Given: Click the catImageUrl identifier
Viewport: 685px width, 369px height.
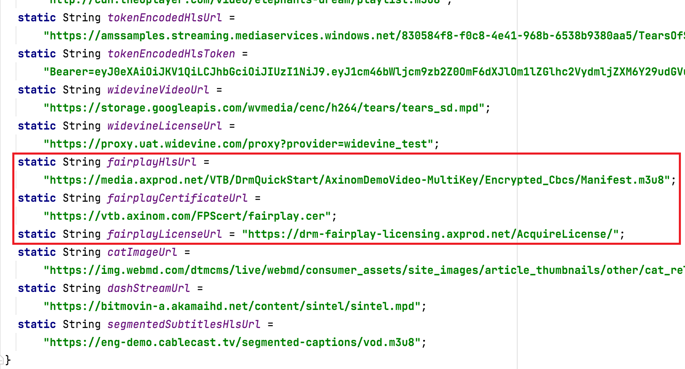Looking at the screenshot, I should click(142, 252).
